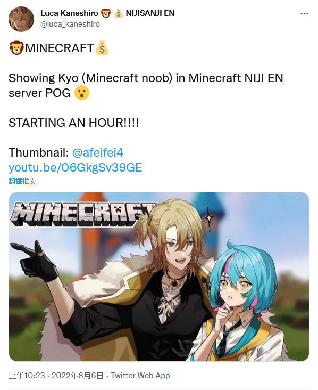The width and height of the screenshot is (318, 390).
Task: Click the surprised face emoji after POG
Action: [x=82, y=93]
